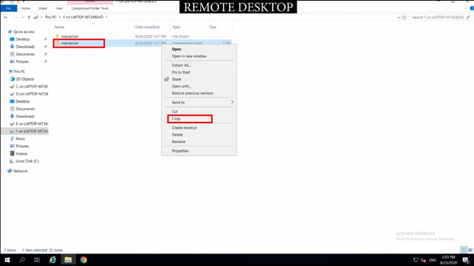474x266 pixels.
Task: Open the Help question mark icon
Action: [x=472, y=8]
